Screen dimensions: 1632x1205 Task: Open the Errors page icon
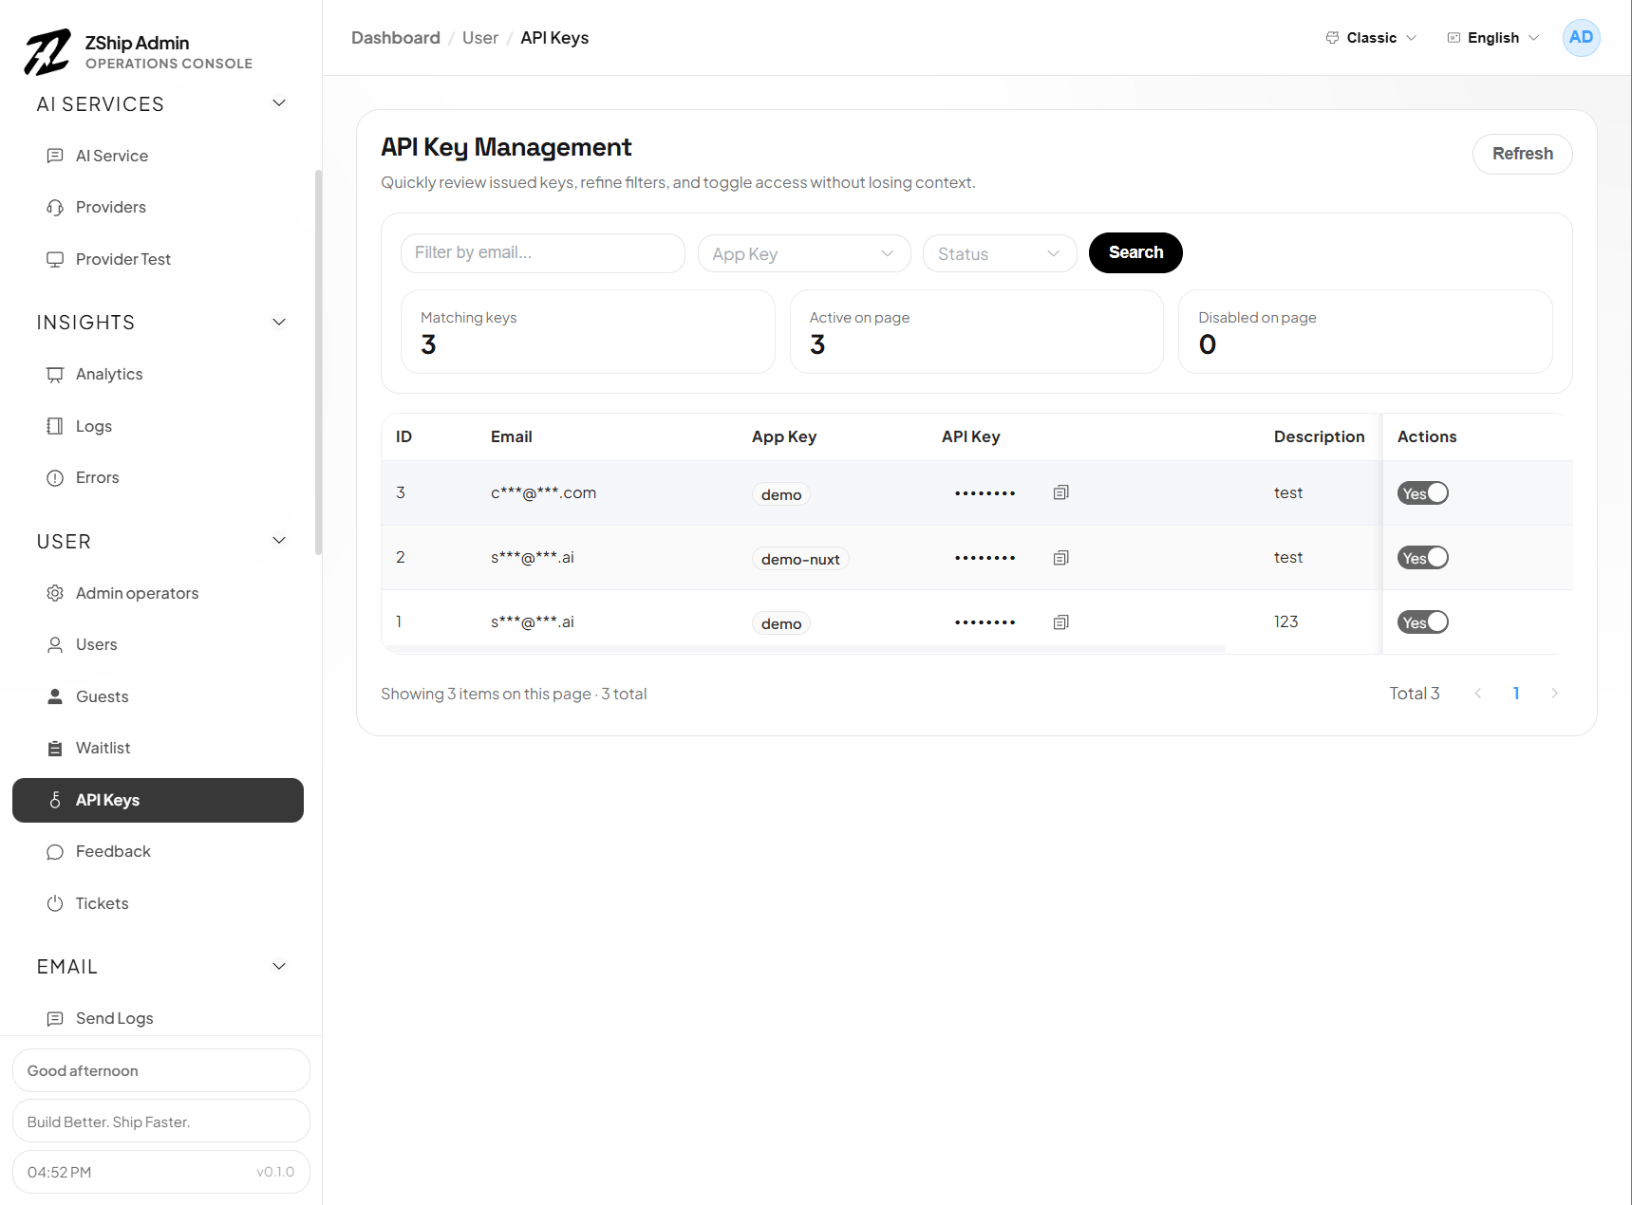(x=56, y=477)
